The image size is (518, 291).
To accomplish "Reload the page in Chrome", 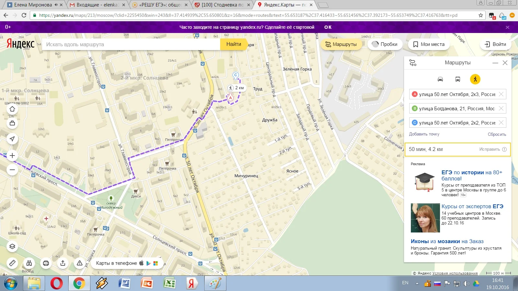I will pos(24,15).
